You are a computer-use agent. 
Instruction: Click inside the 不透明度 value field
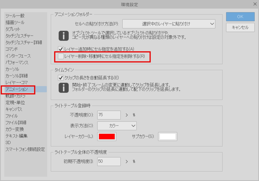pyautogui.click(x=109, y=115)
